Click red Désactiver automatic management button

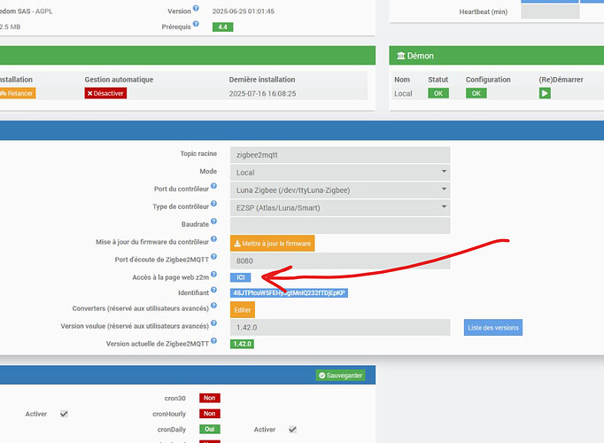click(105, 93)
